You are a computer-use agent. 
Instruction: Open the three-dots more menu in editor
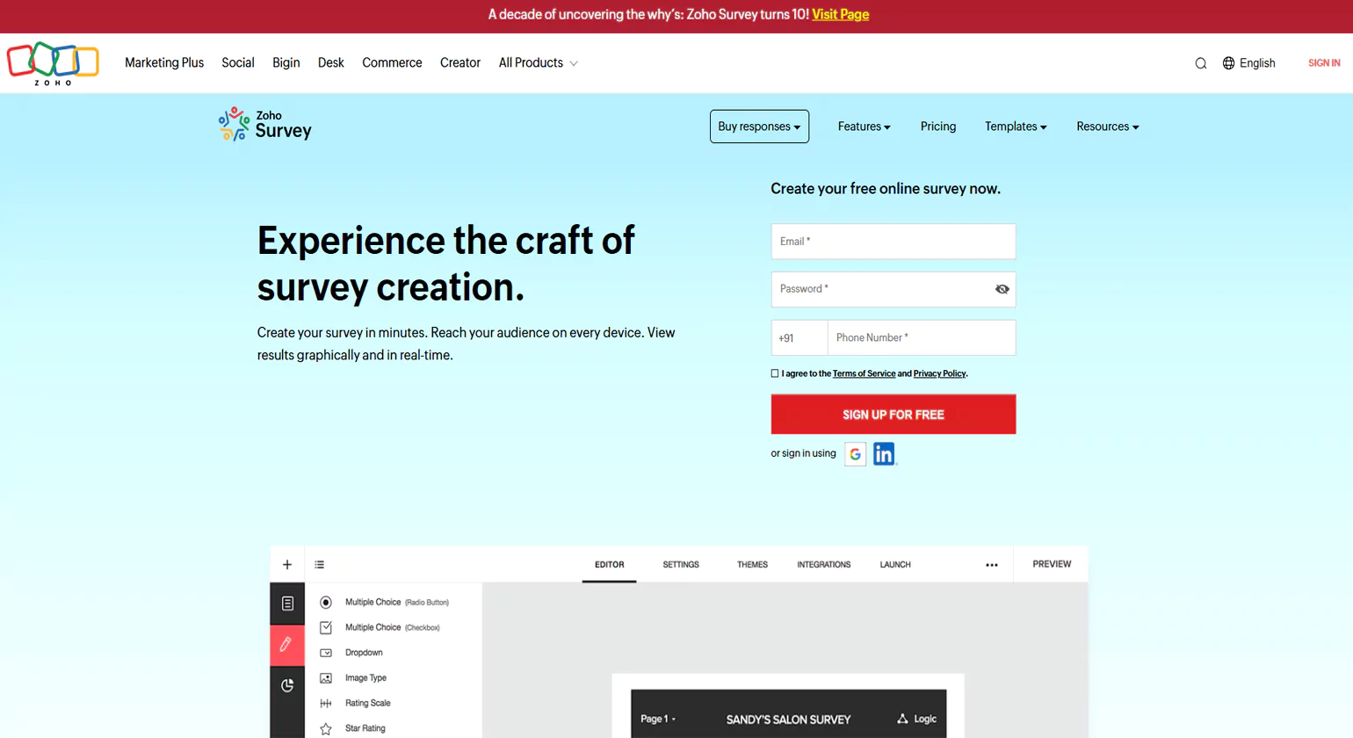pyautogui.click(x=991, y=565)
